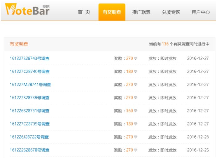Click diamond icon in 161227C28740 row
Viewport: 216px width, 158px height.
click(x=136, y=72)
